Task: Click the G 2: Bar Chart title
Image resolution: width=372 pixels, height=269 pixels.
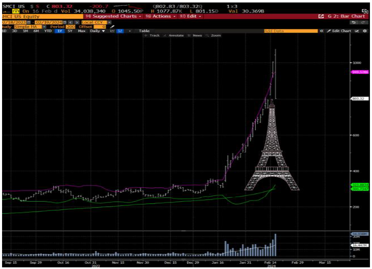Action: (346, 16)
